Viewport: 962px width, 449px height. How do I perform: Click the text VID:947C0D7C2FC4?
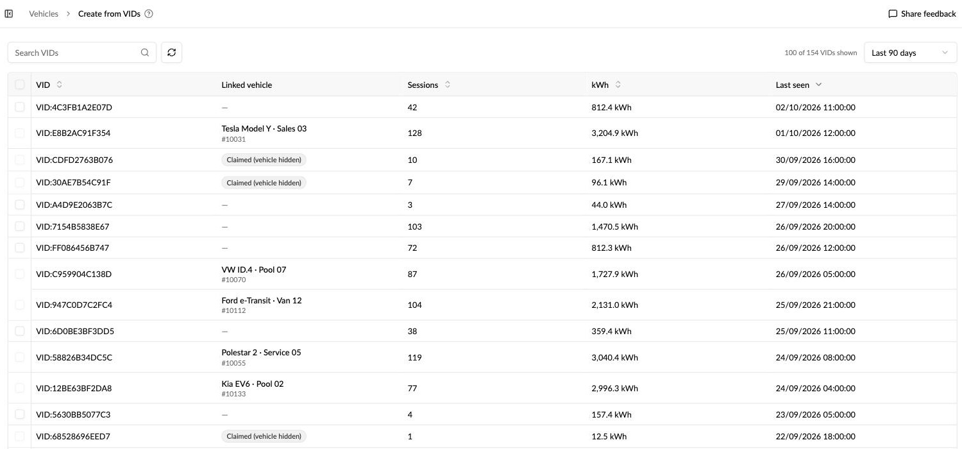(74, 305)
